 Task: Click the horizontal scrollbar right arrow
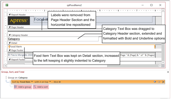coord(160,66)
